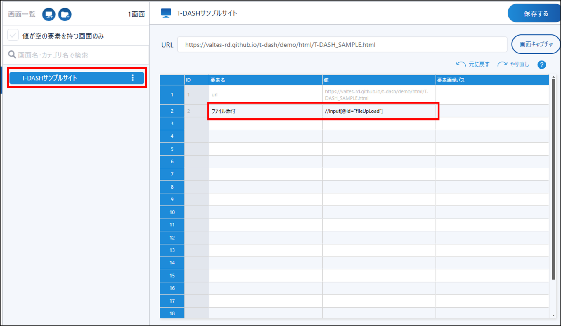Open the blue help question mark icon
The width and height of the screenshot is (561, 326).
point(541,65)
